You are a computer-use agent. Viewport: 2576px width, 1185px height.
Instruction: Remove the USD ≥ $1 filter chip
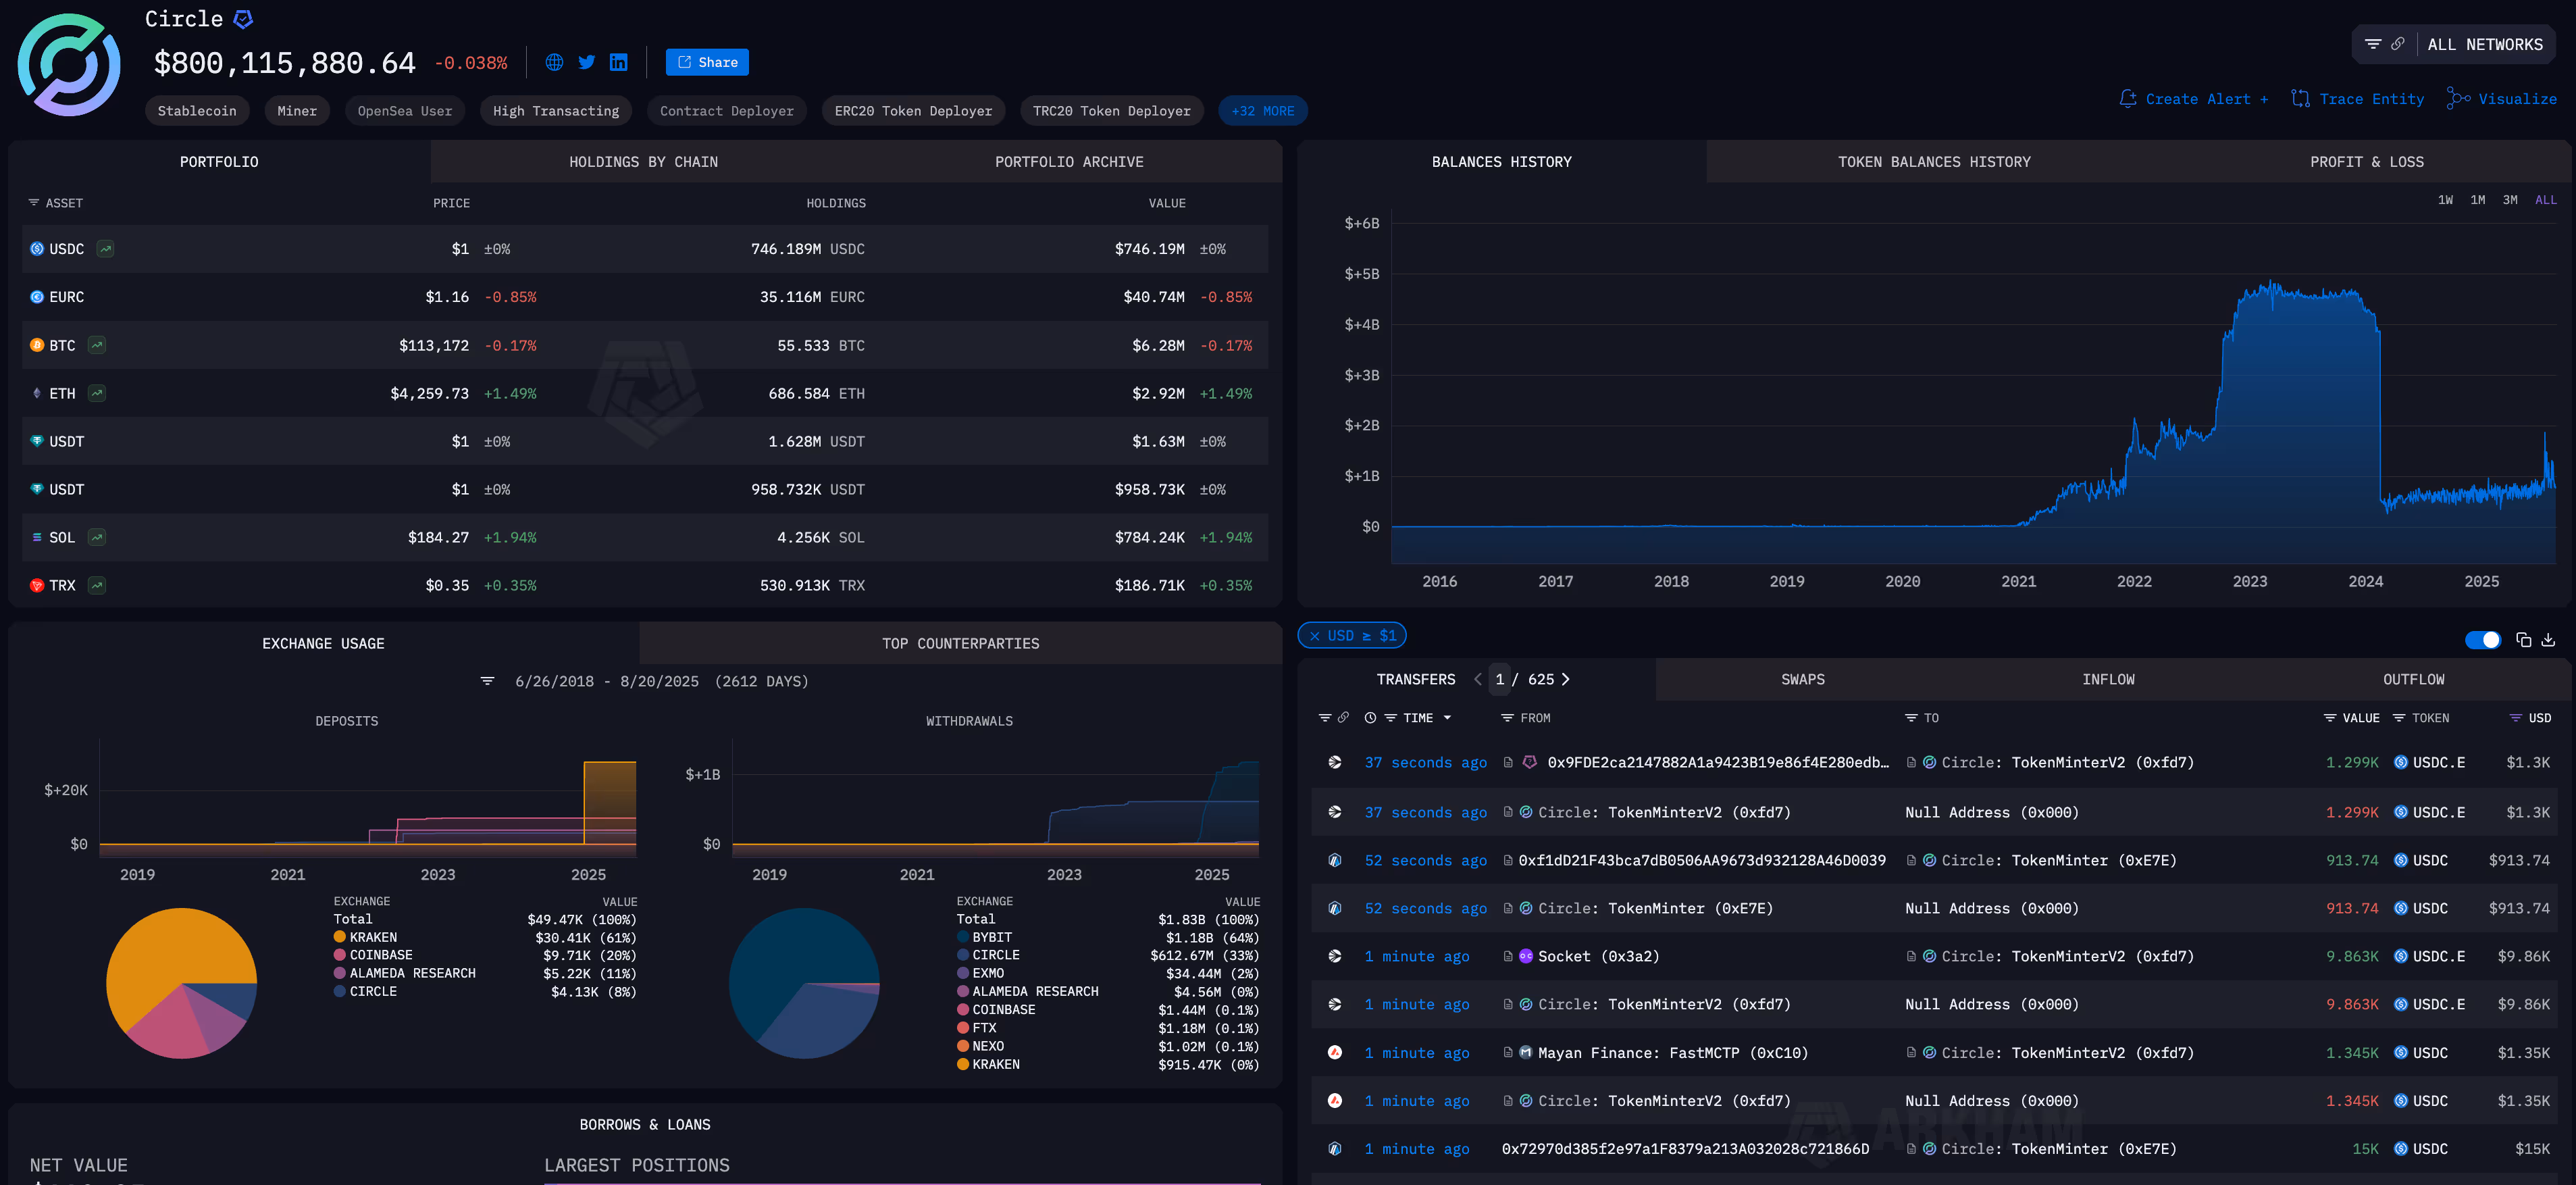1316,635
